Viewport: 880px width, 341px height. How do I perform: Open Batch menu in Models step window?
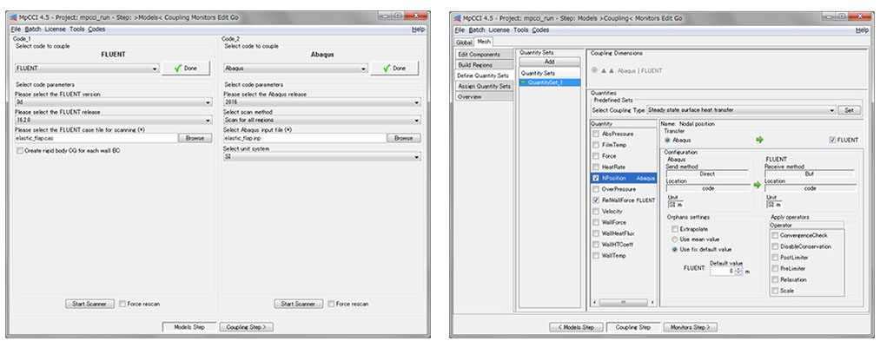32,30
